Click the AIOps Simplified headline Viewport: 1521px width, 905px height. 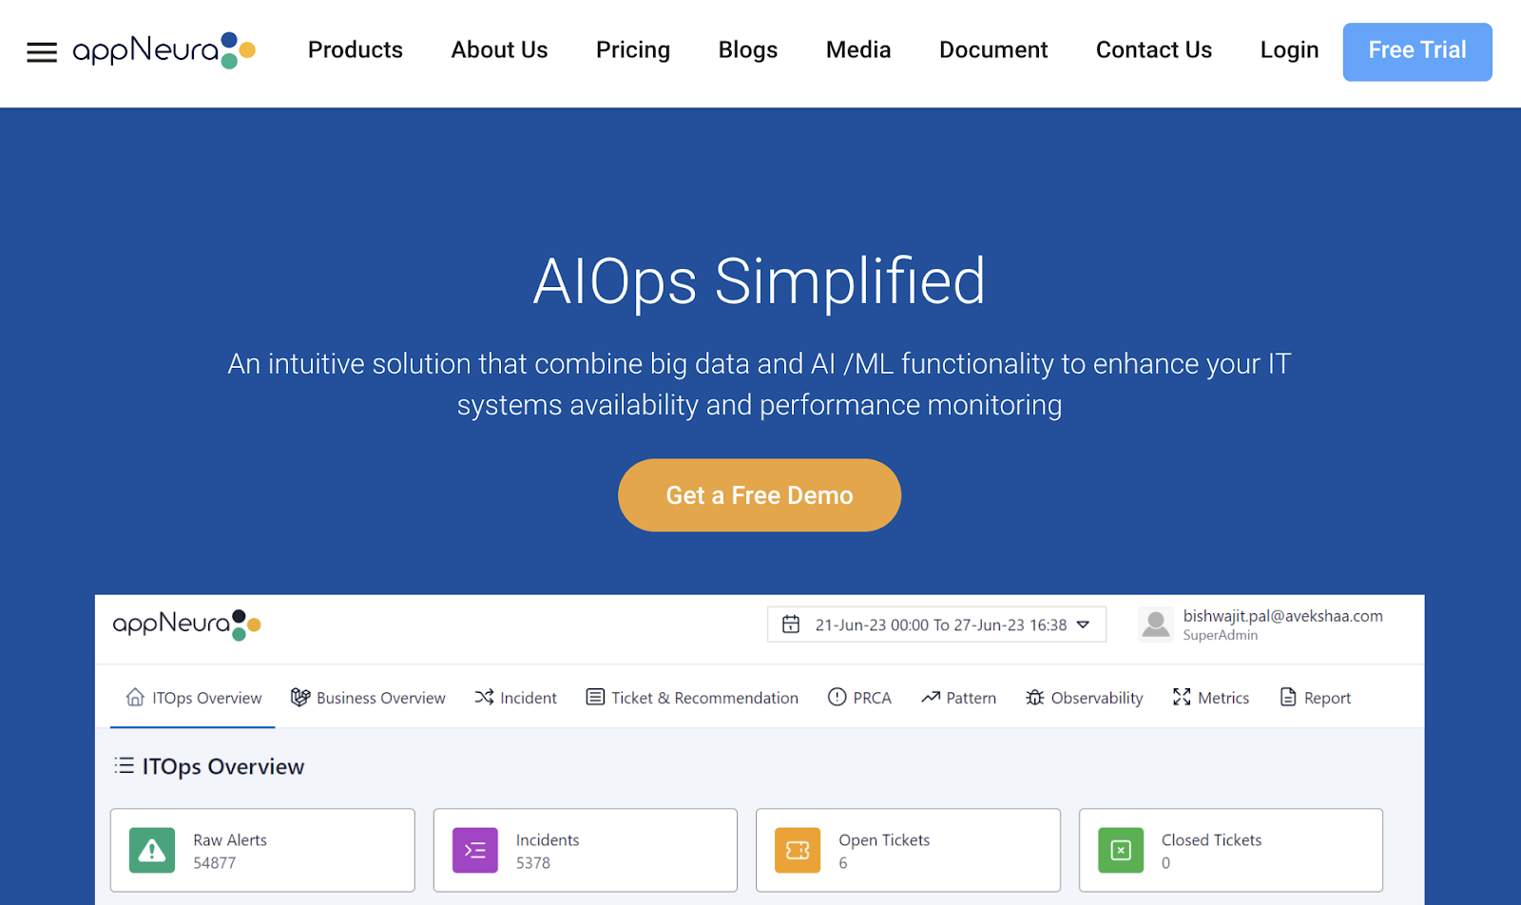(760, 281)
